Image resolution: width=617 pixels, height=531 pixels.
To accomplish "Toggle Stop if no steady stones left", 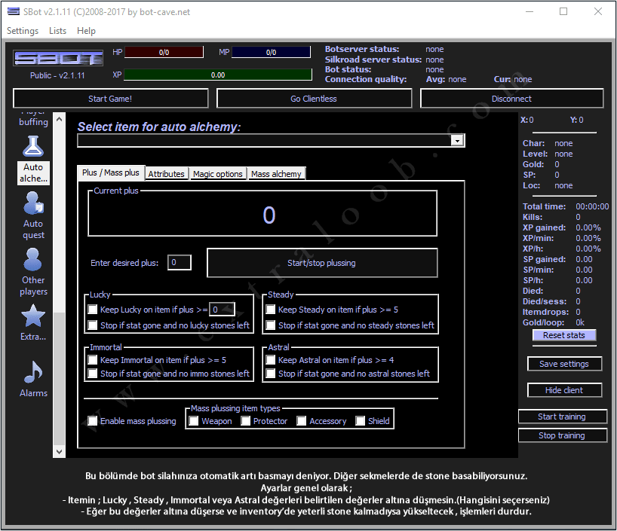I will click(x=270, y=325).
